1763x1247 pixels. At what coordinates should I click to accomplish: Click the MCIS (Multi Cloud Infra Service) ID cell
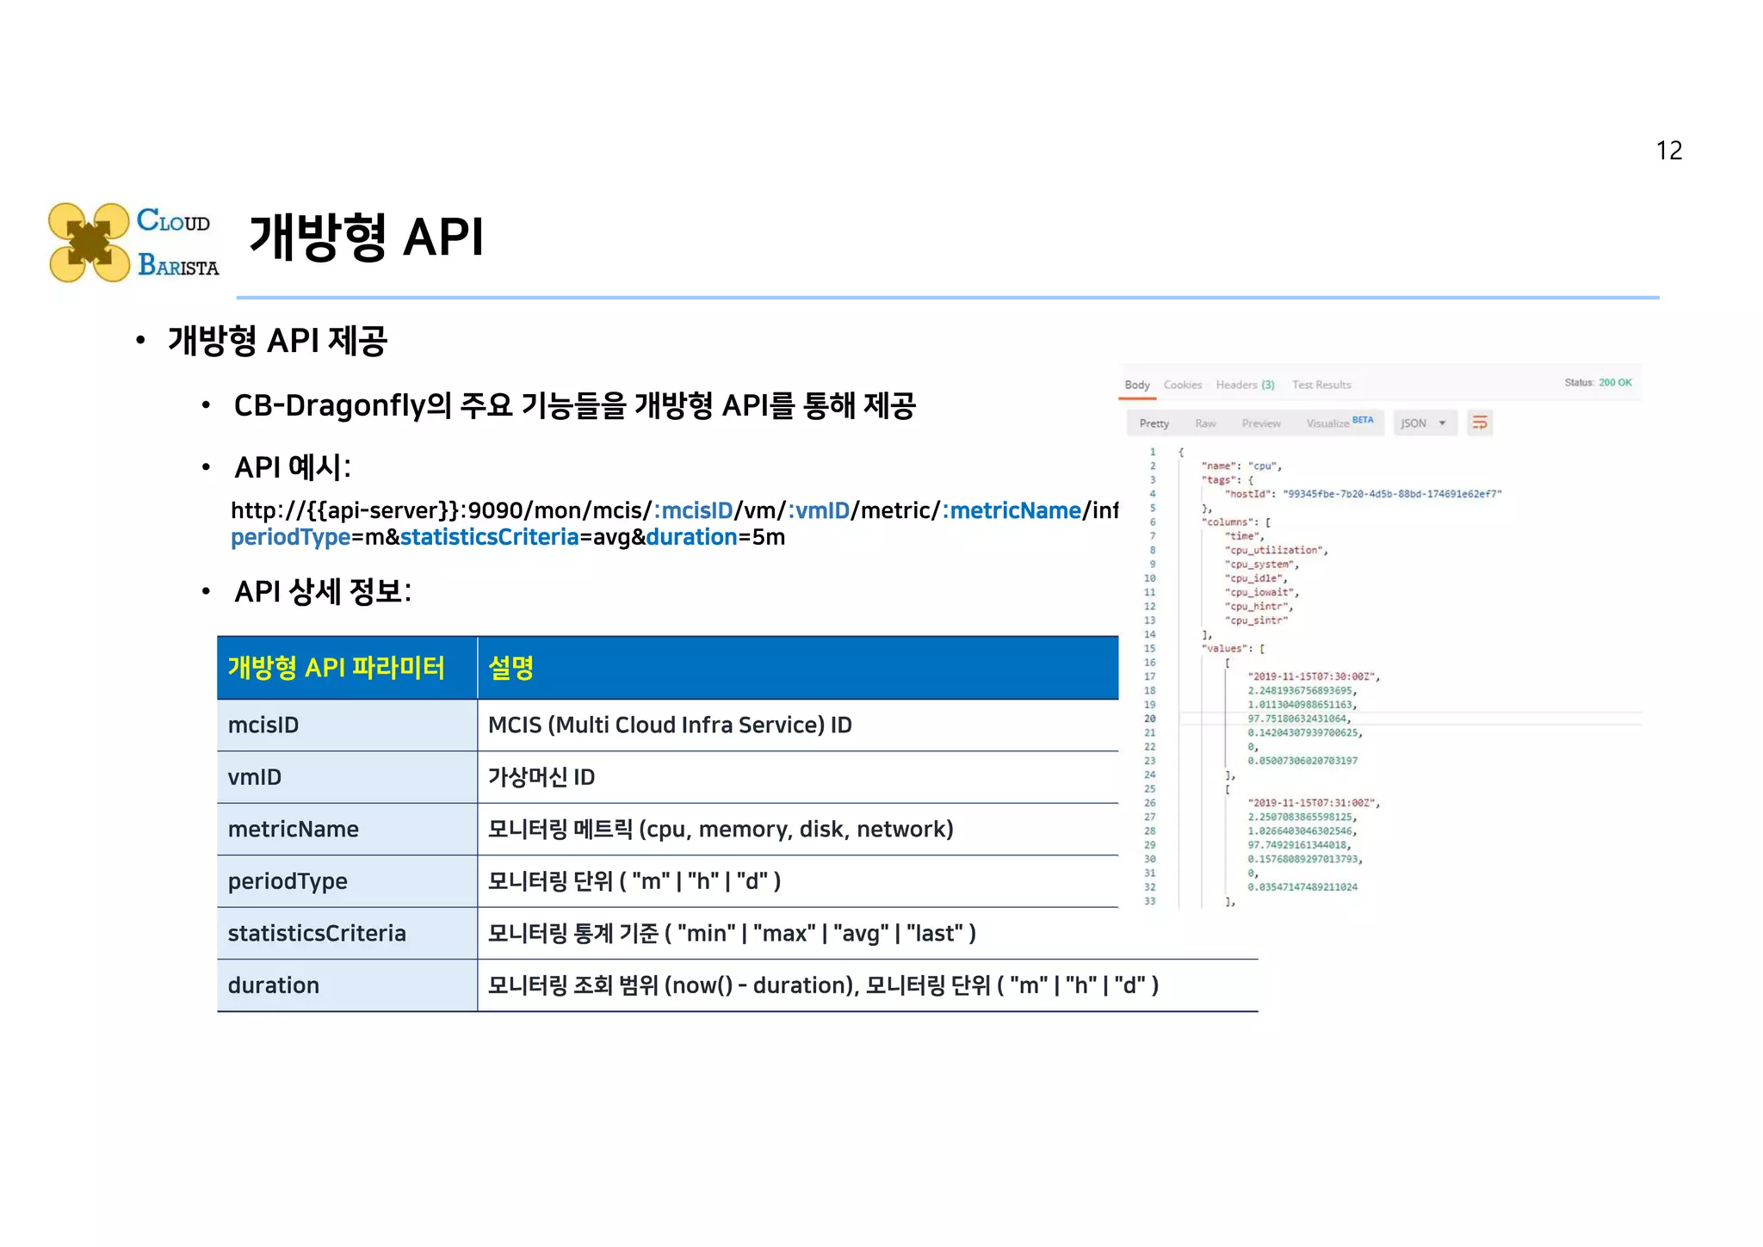pyautogui.click(x=798, y=725)
